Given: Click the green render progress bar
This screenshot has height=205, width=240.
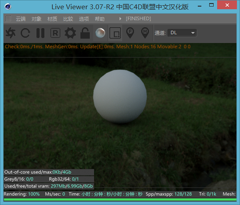Looking at the screenshot, I should coord(120,199).
